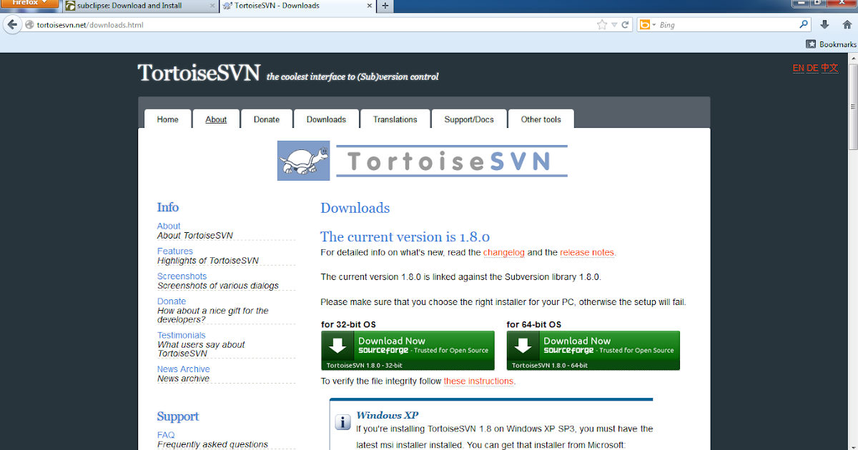Open the Features sidebar link
The width and height of the screenshot is (858, 450).
[x=175, y=251]
